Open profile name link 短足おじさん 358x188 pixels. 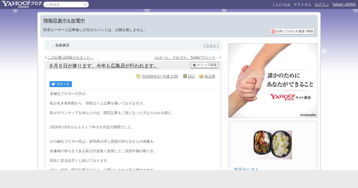pyautogui.click(x=246, y=169)
